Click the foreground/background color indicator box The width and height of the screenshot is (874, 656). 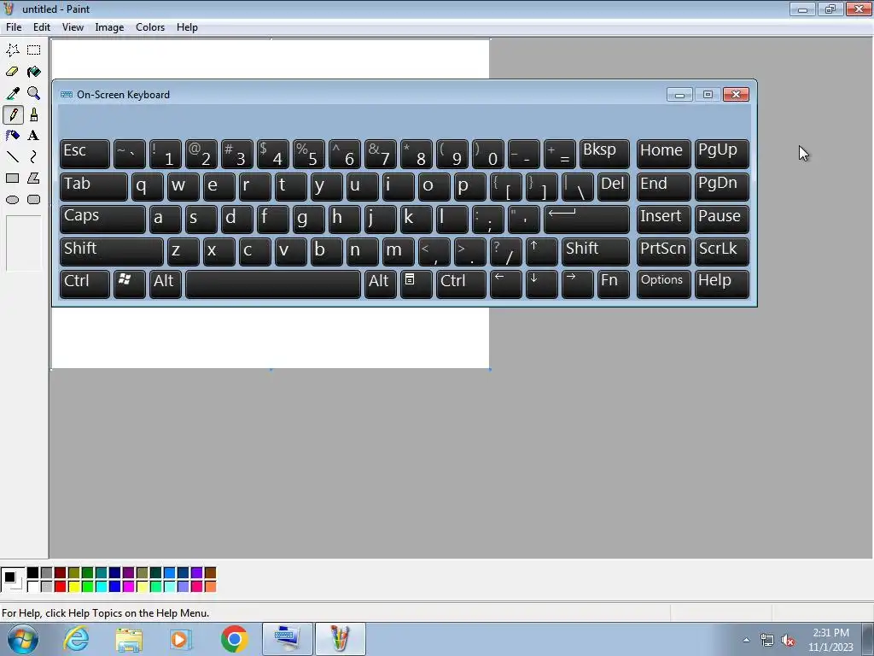tap(13, 580)
